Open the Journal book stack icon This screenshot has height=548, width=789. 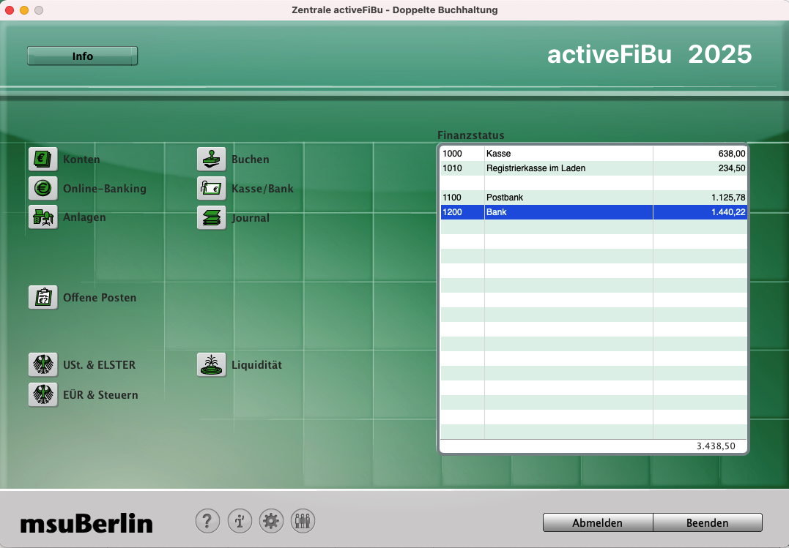212,218
